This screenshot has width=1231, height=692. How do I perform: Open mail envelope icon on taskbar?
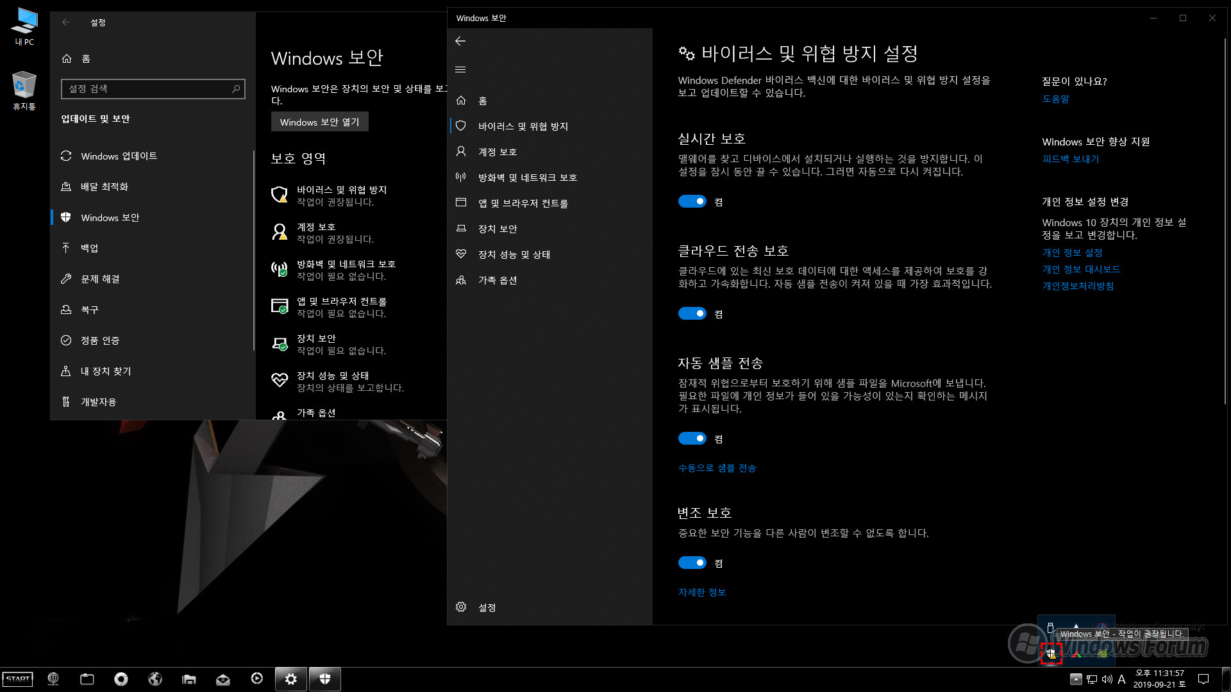[223, 679]
